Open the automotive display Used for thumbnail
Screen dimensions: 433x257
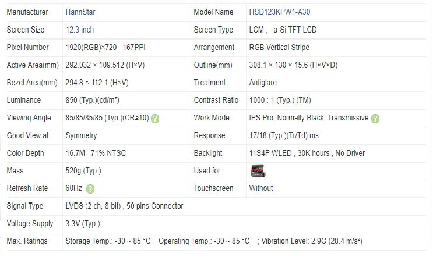pyautogui.click(x=258, y=171)
